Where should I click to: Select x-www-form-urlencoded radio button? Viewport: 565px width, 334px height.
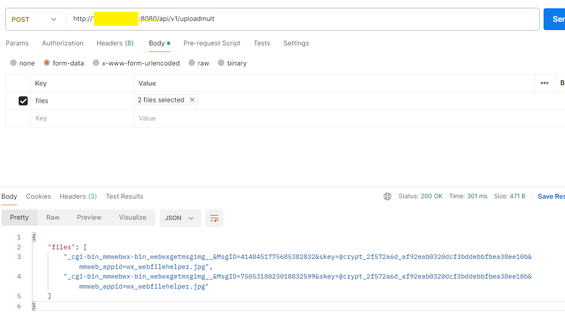[96, 63]
